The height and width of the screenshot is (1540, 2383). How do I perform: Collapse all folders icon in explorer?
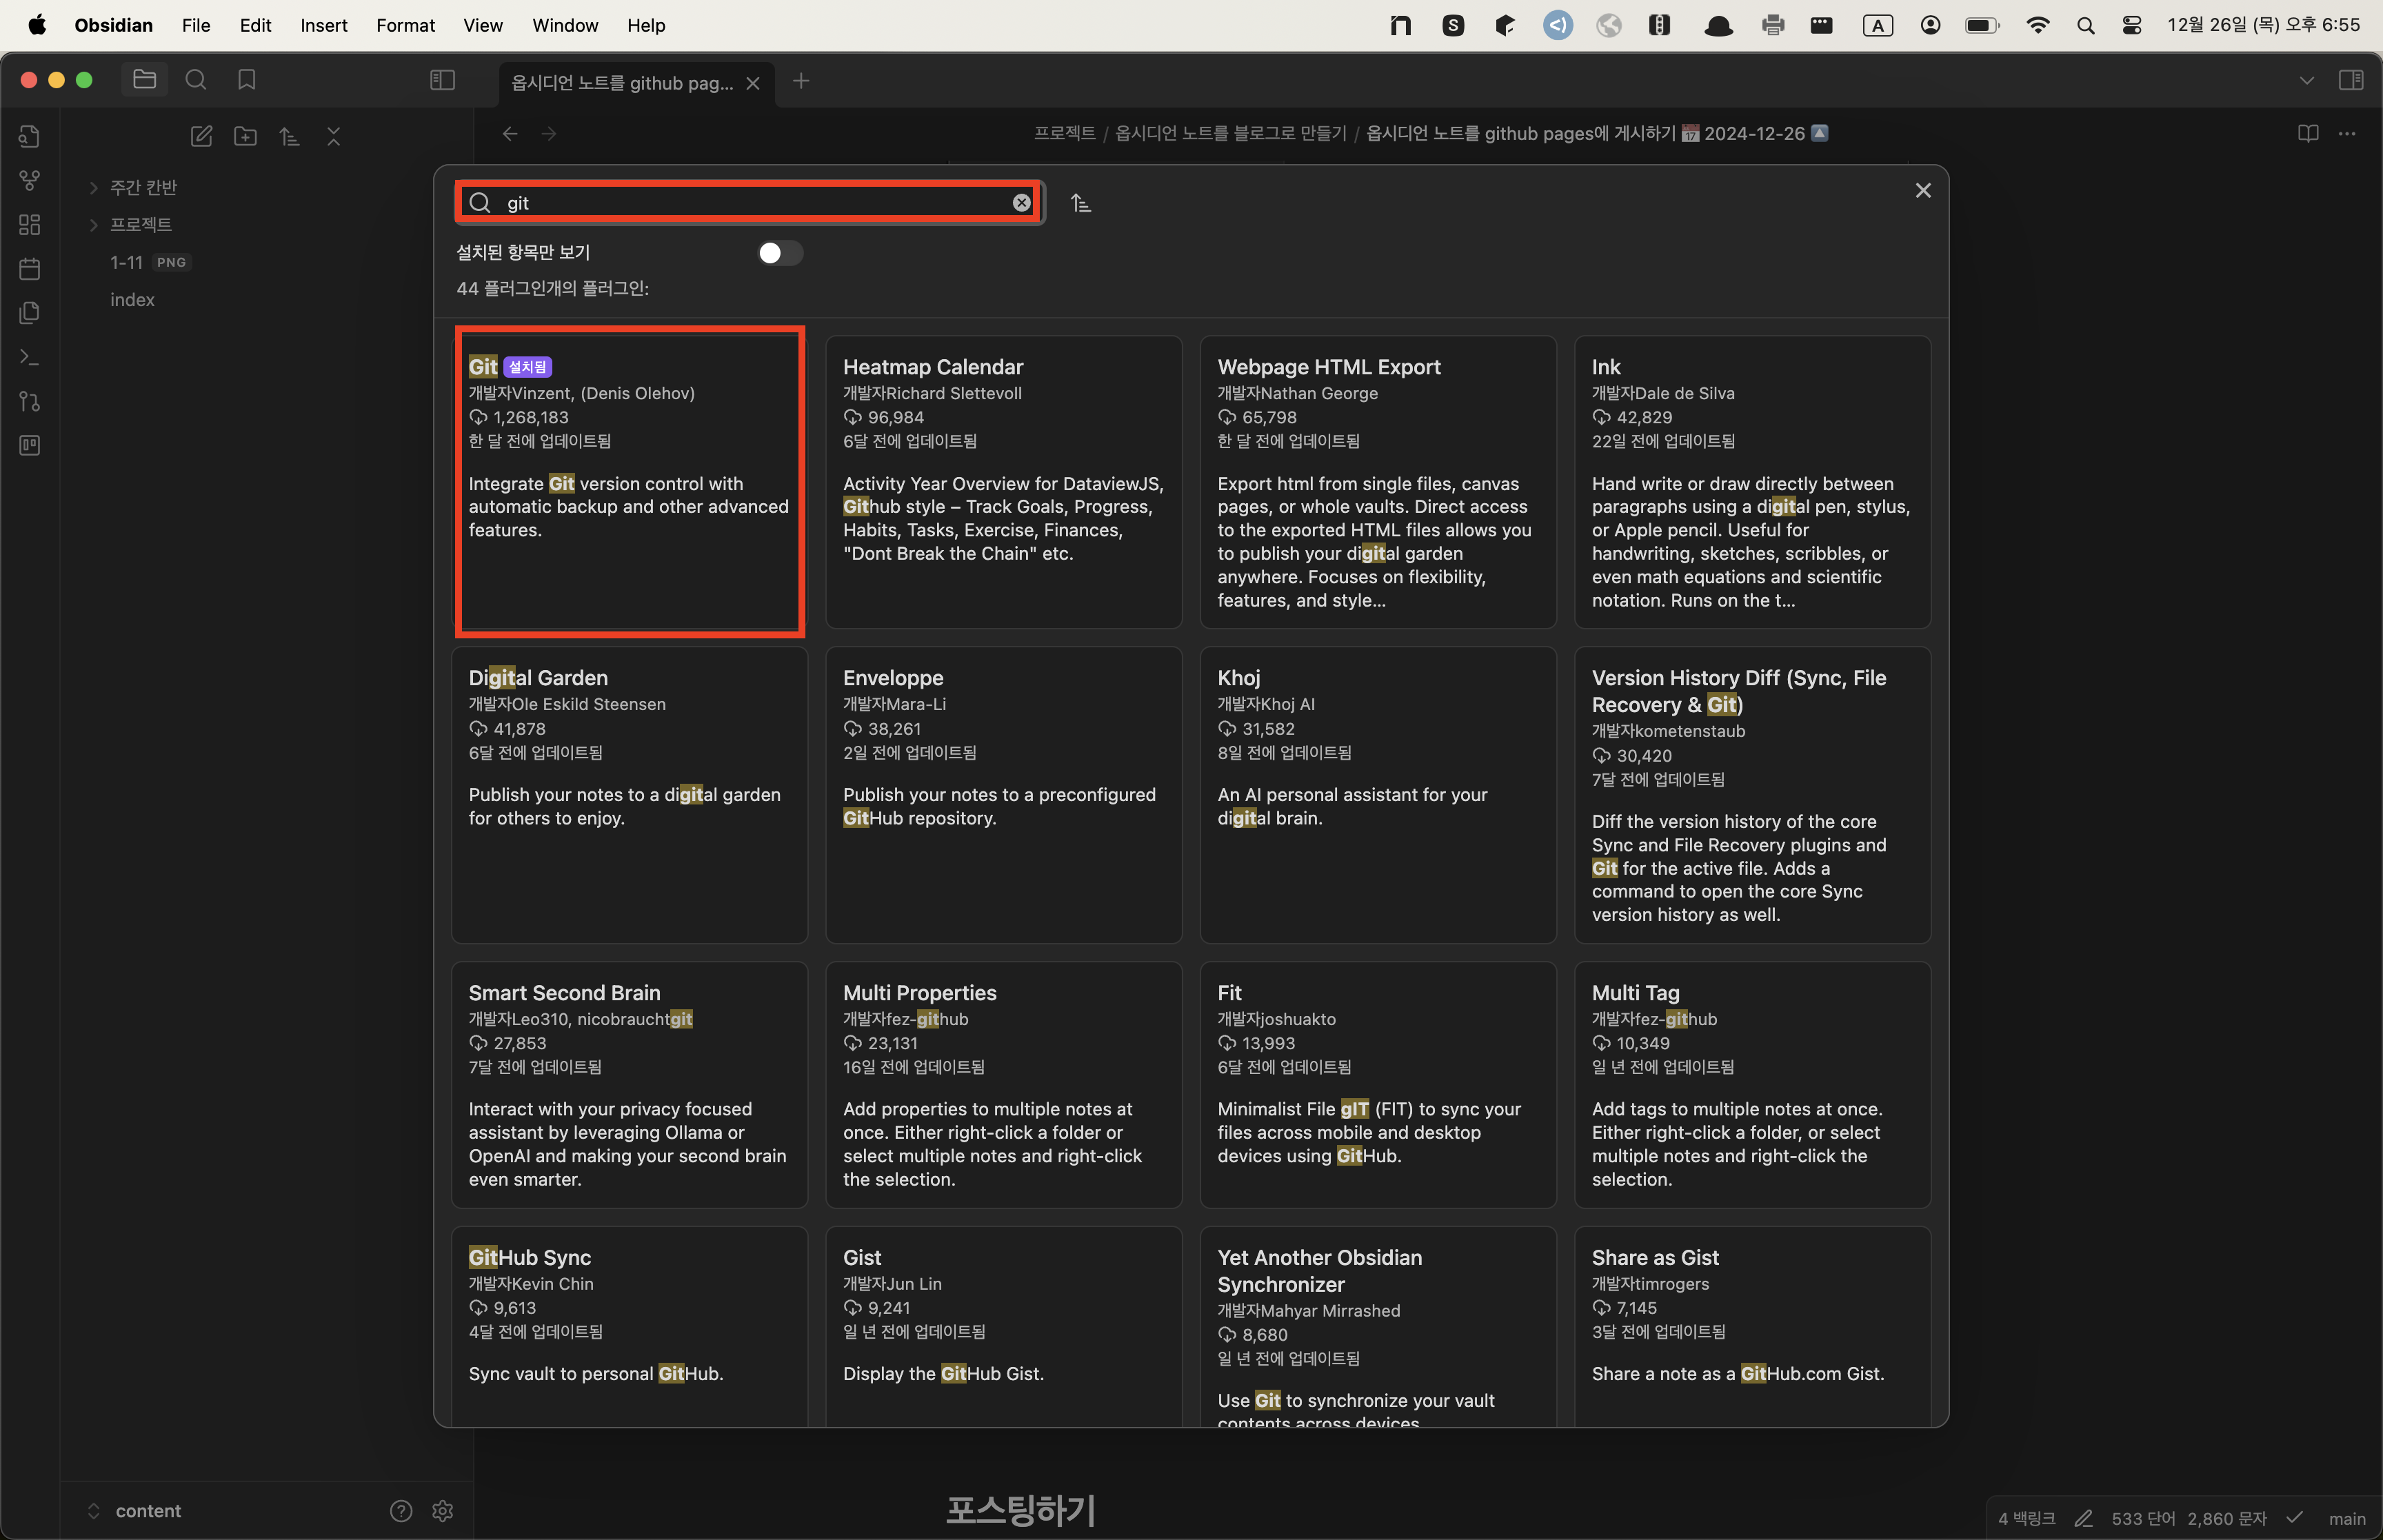334,136
